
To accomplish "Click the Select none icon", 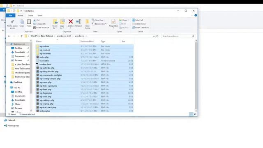I will point(133,24).
